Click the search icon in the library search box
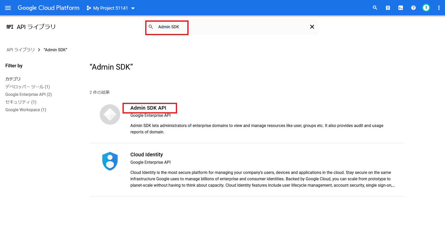Image resolution: width=445 pixels, height=243 pixels. point(151,27)
